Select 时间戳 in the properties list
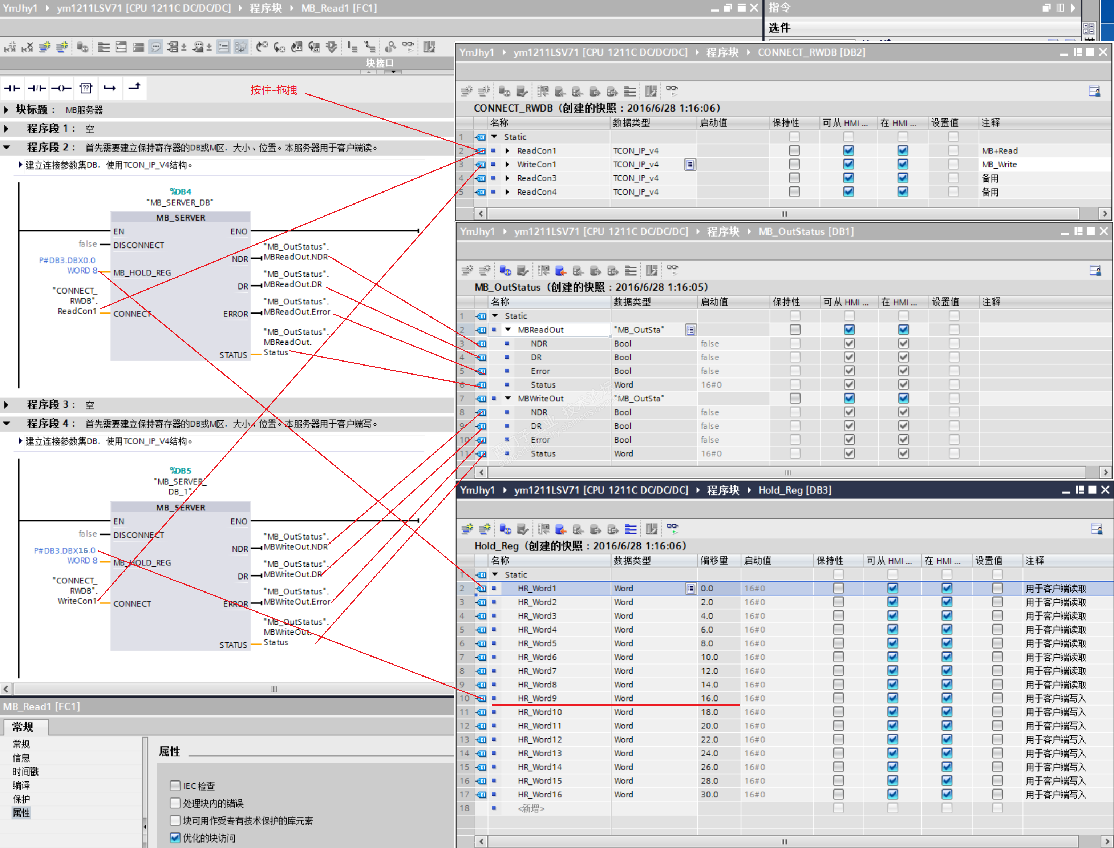1114x848 pixels. point(25,771)
